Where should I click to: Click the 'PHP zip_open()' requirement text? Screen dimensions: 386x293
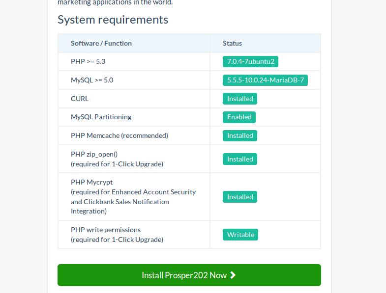click(94, 154)
